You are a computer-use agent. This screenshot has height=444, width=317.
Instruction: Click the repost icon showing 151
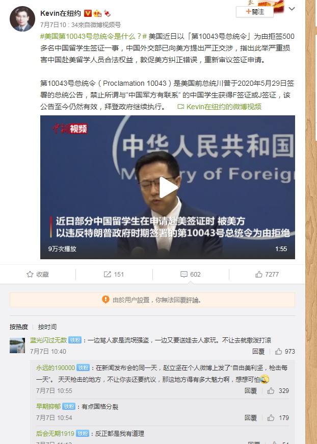108,274
